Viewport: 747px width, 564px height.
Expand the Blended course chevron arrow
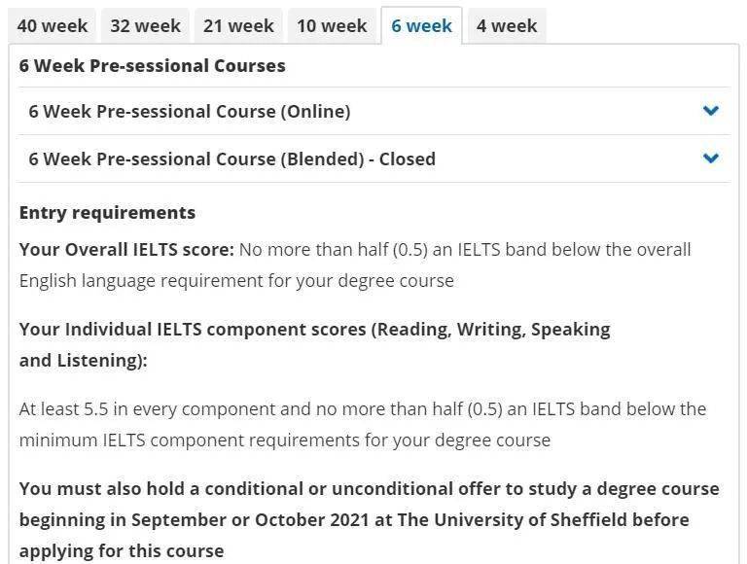(710, 159)
